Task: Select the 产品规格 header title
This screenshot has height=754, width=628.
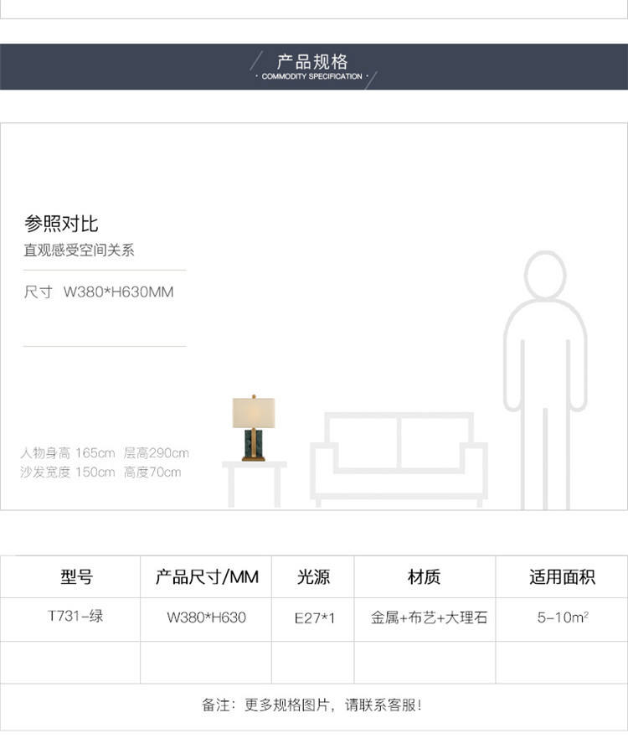Action: [312, 61]
